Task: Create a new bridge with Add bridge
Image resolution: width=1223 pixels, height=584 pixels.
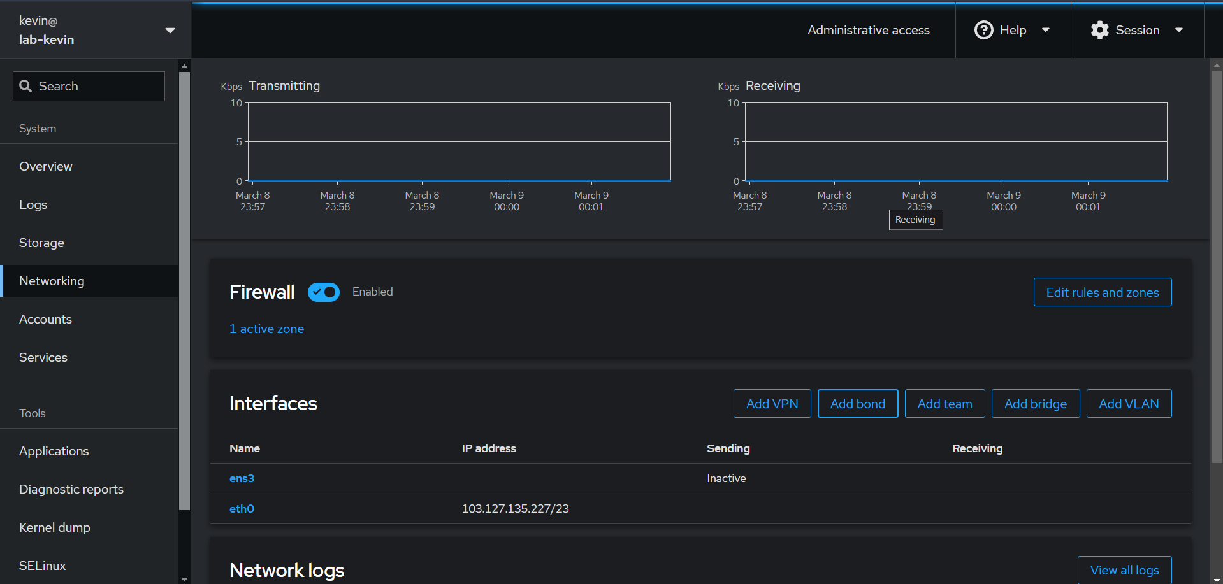Action: click(1035, 404)
